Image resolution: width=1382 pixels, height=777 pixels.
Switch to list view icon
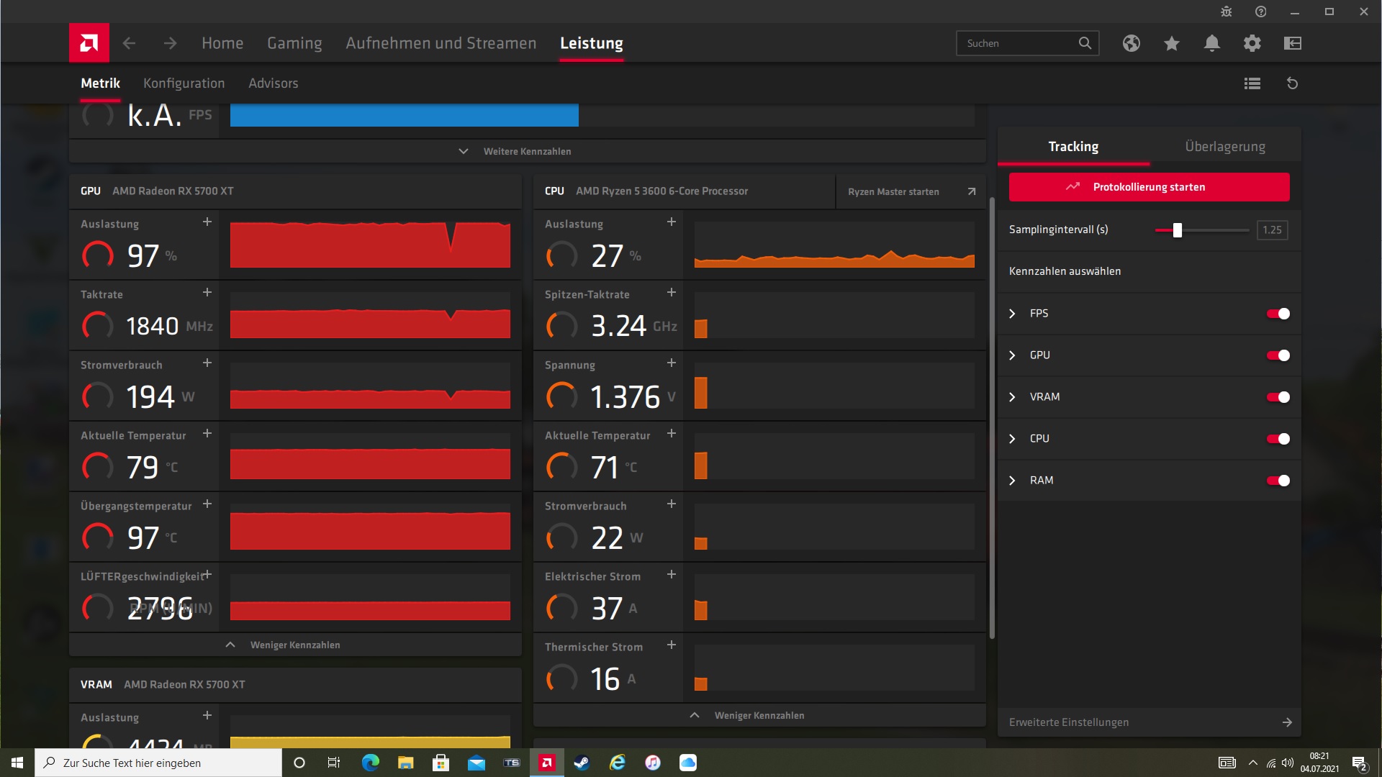point(1252,83)
